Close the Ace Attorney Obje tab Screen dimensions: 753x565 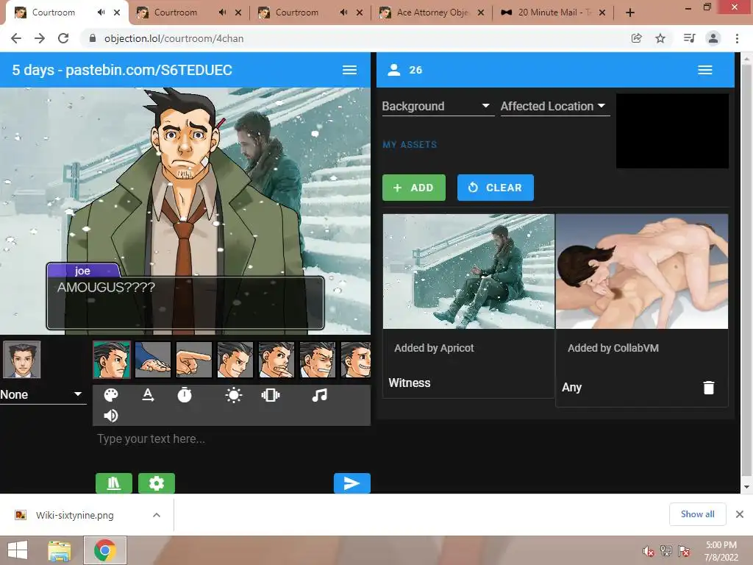point(481,13)
